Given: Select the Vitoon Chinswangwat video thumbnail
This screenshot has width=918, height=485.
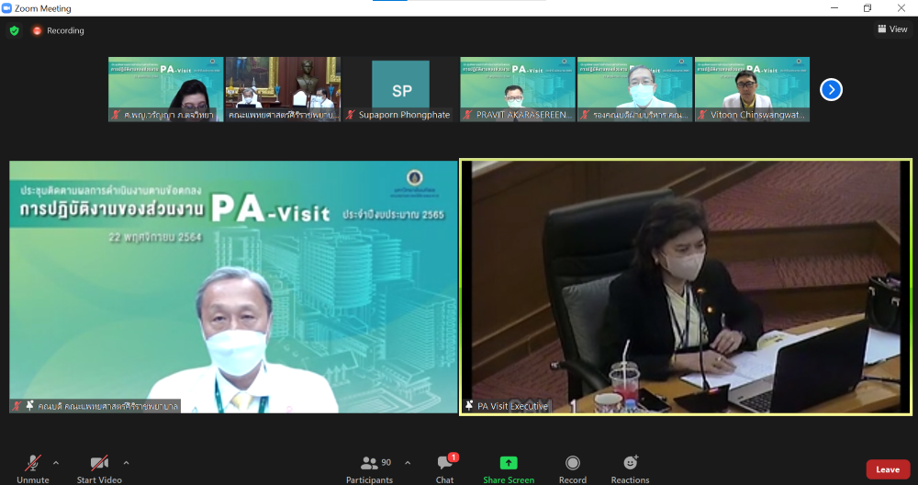Looking at the screenshot, I should pos(753,89).
